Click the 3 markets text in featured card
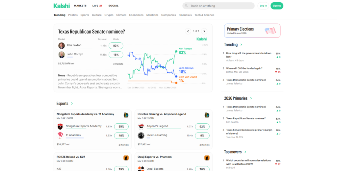 pos(118,64)
